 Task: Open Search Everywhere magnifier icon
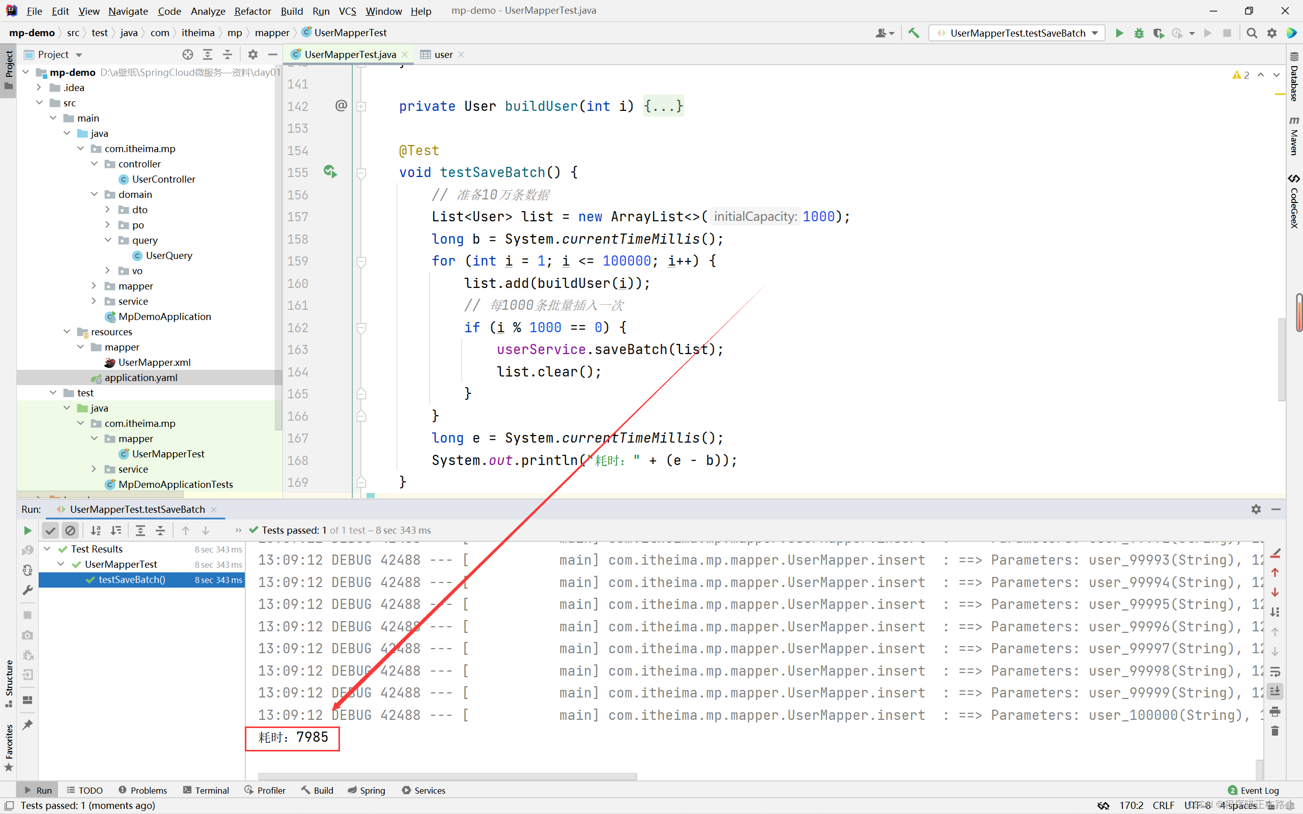tap(1252, 34)
